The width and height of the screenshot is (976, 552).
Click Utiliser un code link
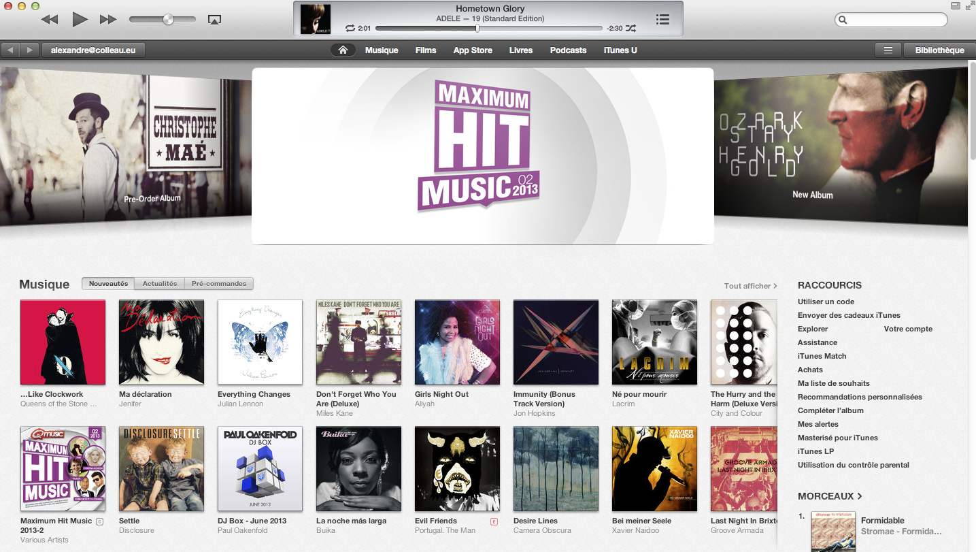(x=826, y=302)
